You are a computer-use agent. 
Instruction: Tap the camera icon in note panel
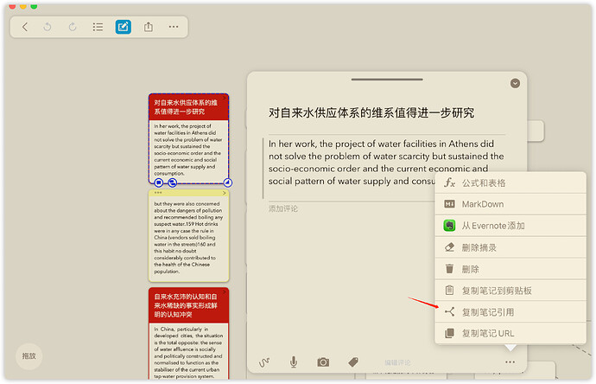323,362
